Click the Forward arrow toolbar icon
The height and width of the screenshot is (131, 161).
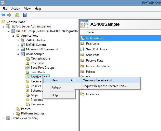pyautogui.click(x=9, y=15)
